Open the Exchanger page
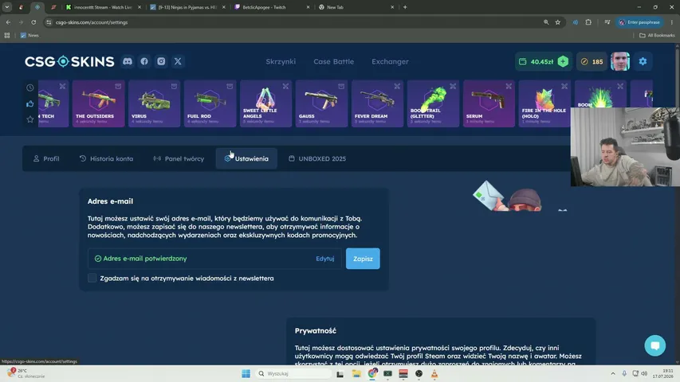The height and width of the screenshot is (382, 680). (x=390, y=61)
